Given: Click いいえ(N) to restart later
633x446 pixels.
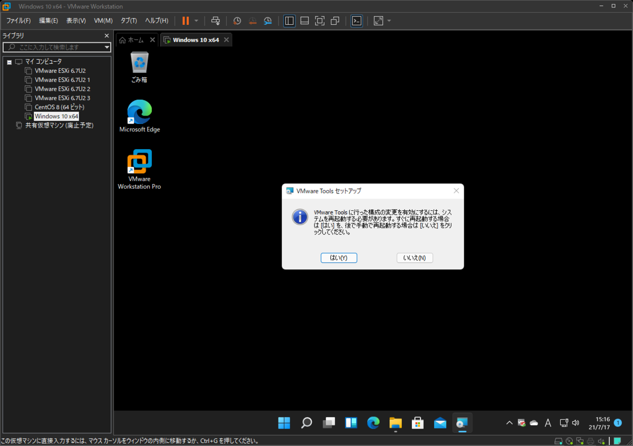Looking at the screenshot, I should [x=415, y=258].
